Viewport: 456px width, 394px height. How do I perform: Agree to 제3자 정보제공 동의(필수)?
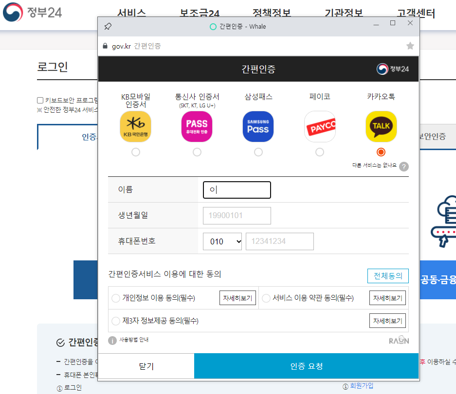pyautogui.click(x=116, y=321)
